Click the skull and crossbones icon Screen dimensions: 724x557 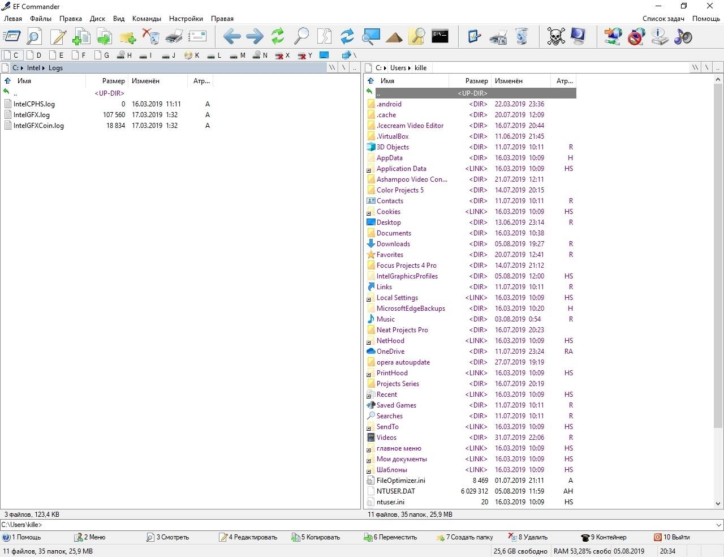pyautogui.click(x=556, y=37)
